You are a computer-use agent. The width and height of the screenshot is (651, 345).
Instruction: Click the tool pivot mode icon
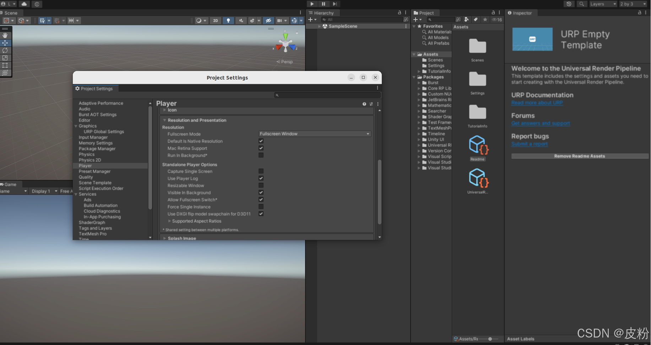coord(6,21)
